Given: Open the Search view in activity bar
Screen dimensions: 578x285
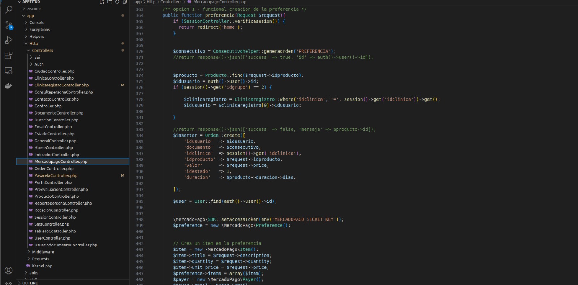Looking at the screenshot, I should pyautogui.click(x=9, y=10).
